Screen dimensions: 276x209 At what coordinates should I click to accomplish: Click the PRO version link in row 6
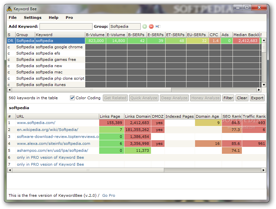pyautogui.click(x=50, y=157)
